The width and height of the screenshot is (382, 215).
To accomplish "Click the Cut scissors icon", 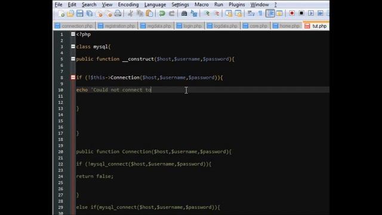I will pos(130,13).
